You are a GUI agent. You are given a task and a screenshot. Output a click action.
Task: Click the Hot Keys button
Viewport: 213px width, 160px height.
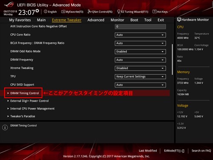pos(160,12)
